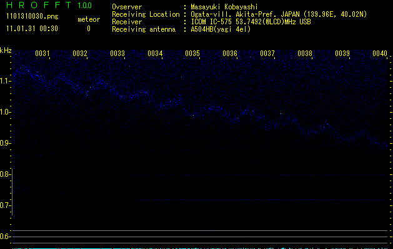The image size is (393, 249).
Task: Click time marker 0031
Action: [x=42, y=54]
